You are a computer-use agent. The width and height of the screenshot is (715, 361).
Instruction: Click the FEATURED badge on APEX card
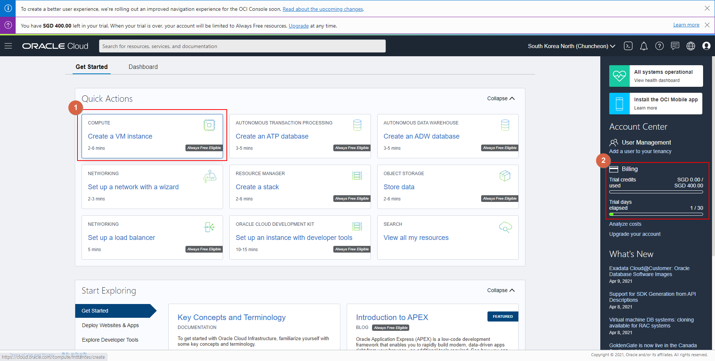tap(503, 316)
